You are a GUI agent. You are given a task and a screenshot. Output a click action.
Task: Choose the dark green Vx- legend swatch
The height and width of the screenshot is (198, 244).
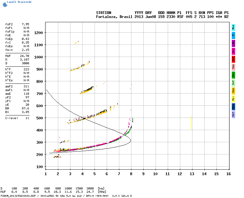click(233, 75)
